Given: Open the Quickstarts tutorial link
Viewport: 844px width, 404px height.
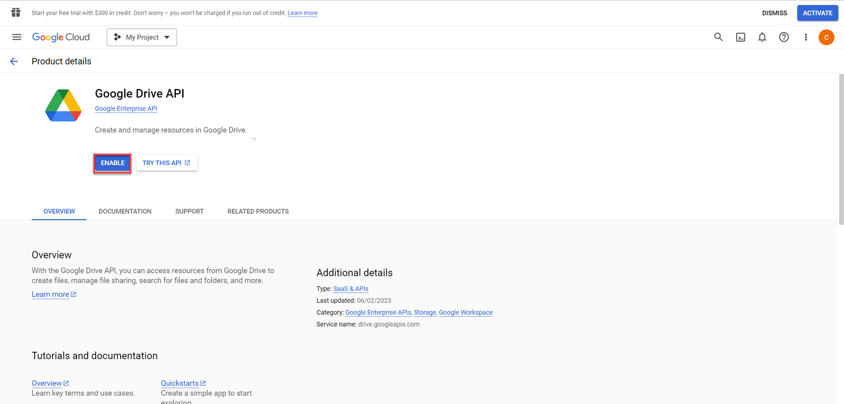Looking at the screenshot, I should point(183,384).
